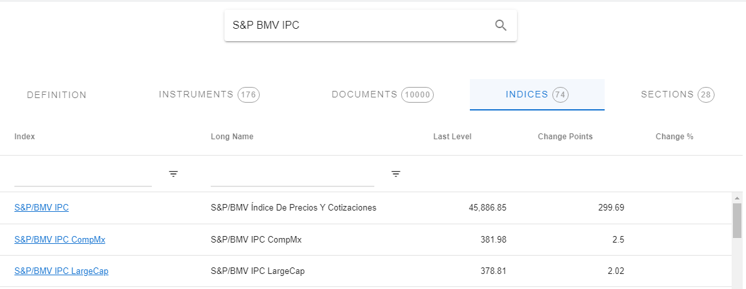Click the Index filter text field
Image resolution: width=746 pixels, height=289 pixels.
click(83, 176)
